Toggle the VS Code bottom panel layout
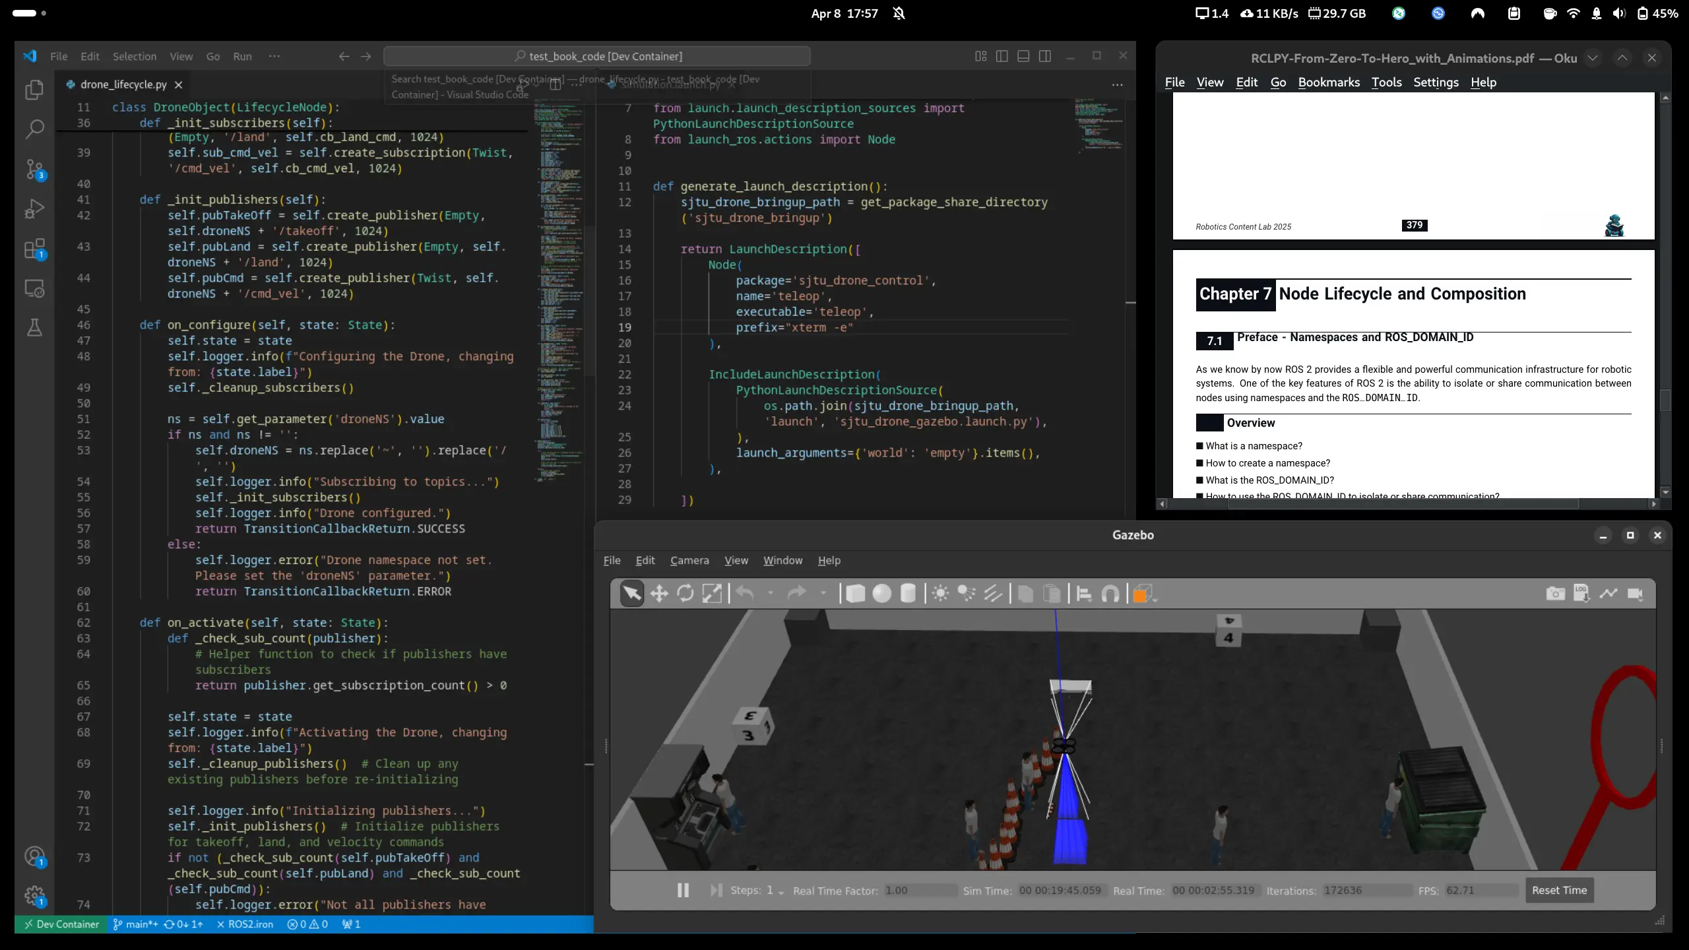 pyautogui.click(x=1023, y=56)
